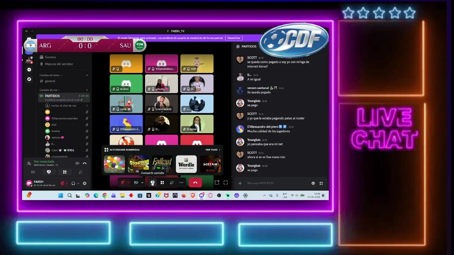Open the attachment plus button in chat

(240, 183)
